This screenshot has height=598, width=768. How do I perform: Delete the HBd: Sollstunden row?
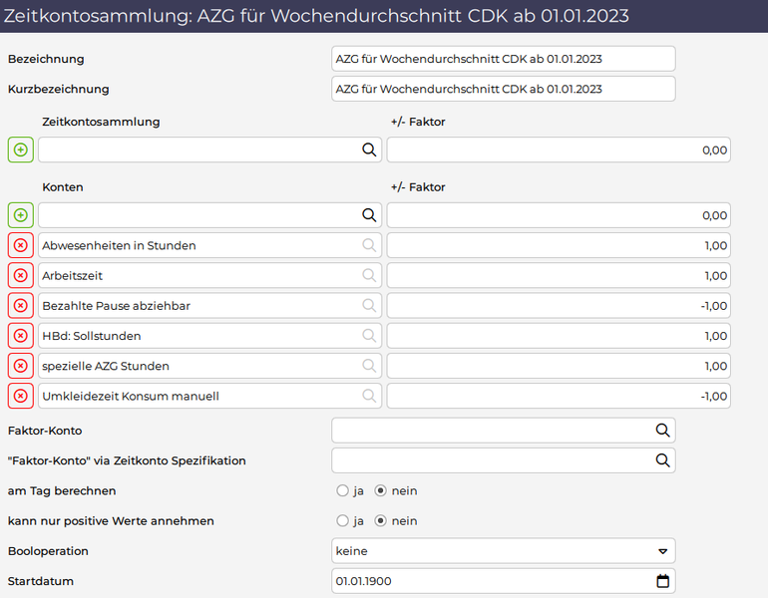click(x=21, y=336)
